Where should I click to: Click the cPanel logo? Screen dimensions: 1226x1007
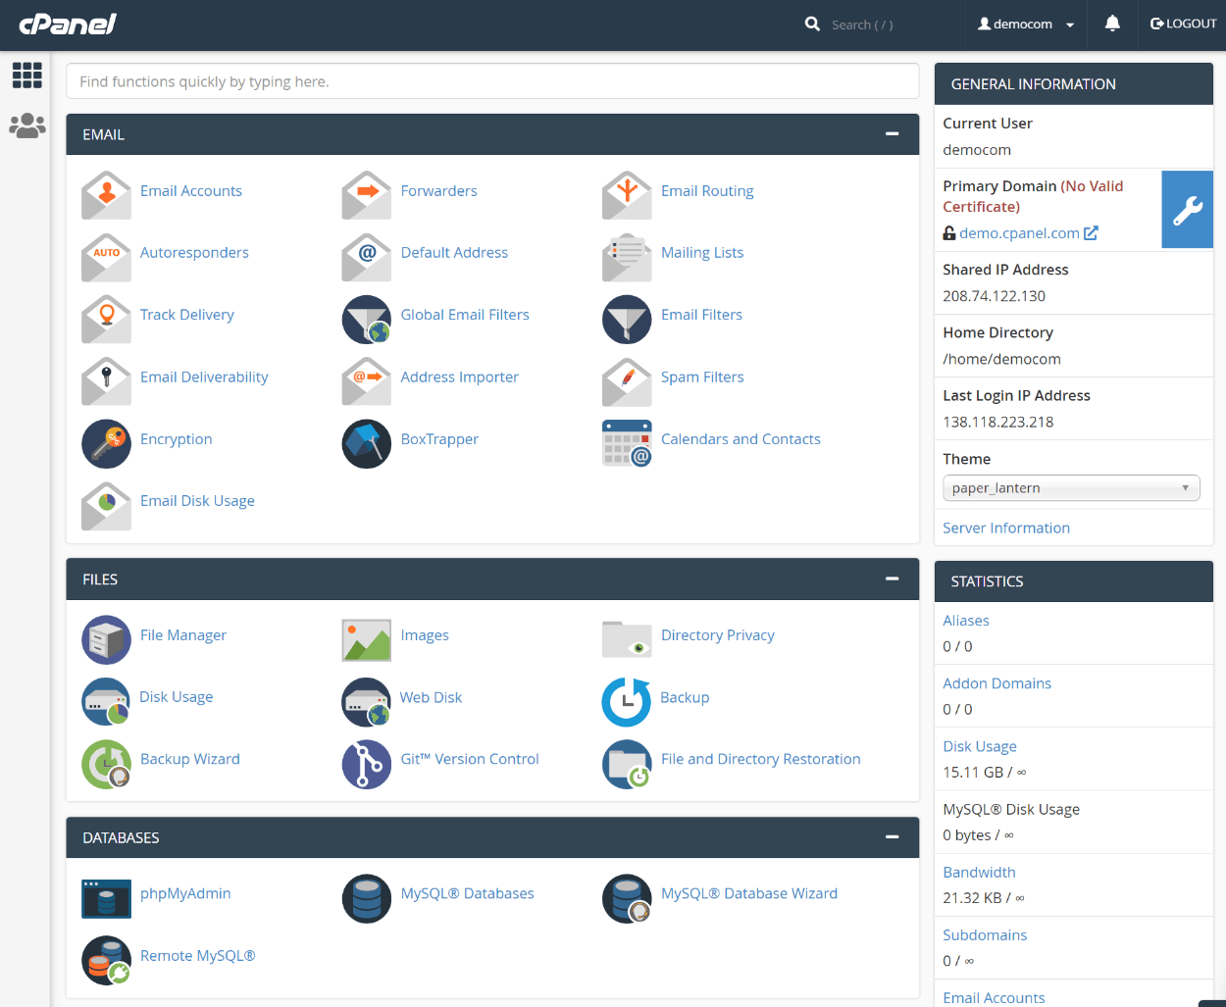tap(68, 24)
